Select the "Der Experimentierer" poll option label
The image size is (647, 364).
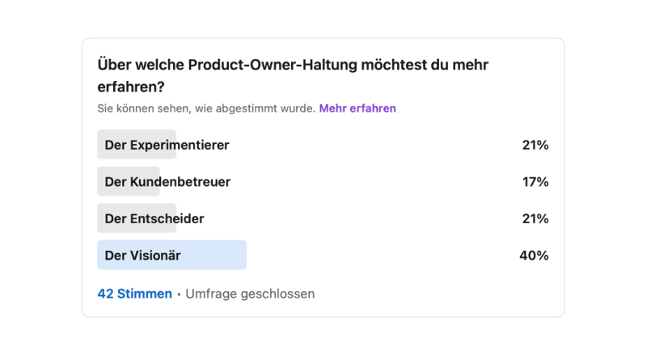pos(167,146)
